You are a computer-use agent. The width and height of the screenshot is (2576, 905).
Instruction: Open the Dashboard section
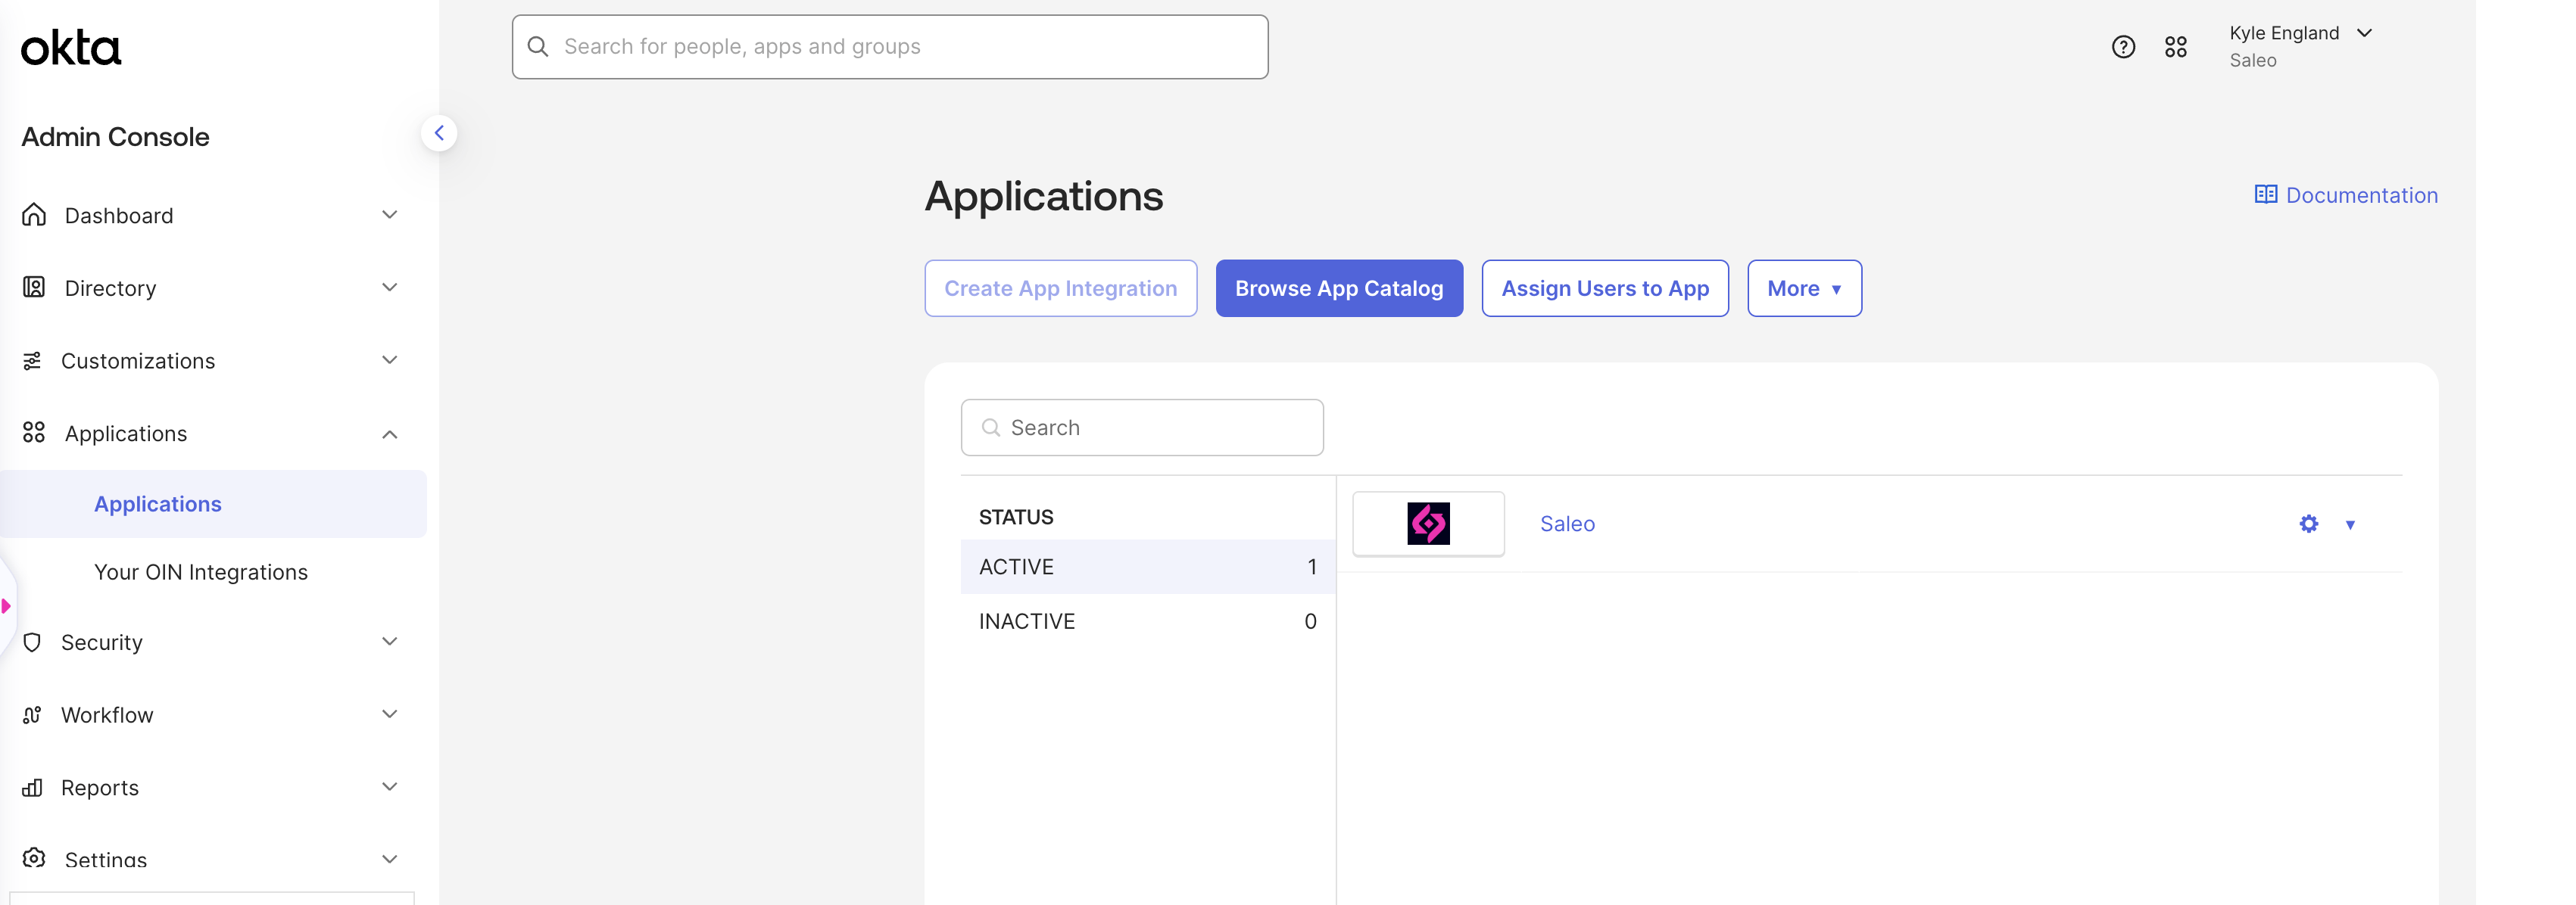pyautogui.click(x=119, y=216)
